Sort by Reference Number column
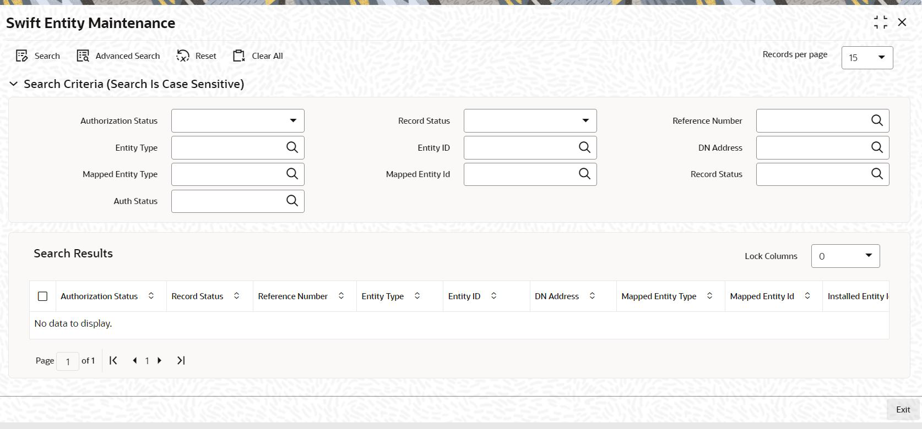Screen dimensions: 922x429 click(341, 296)
